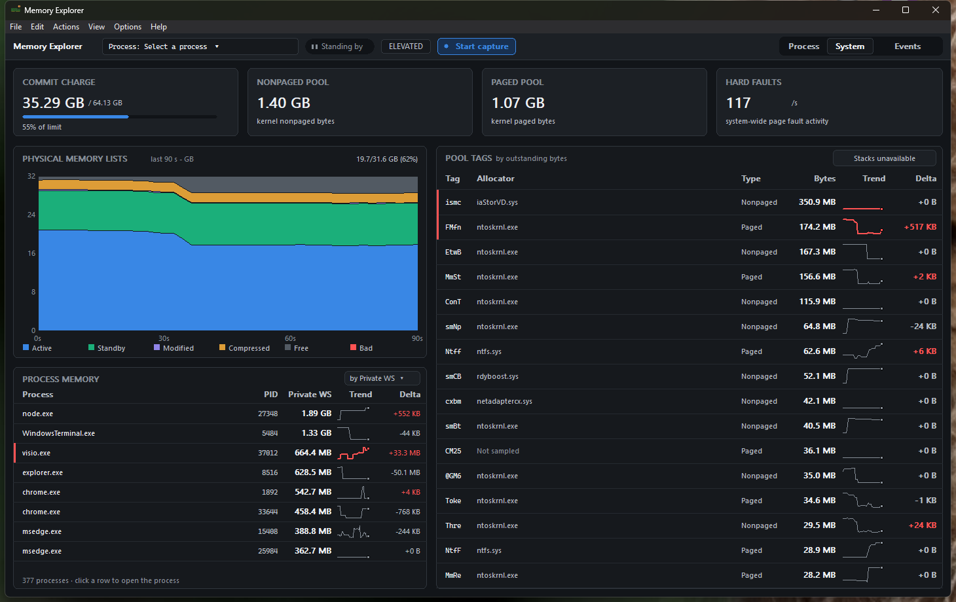
Task: Click the Bad red legend swatch
Action: click(x=353, y=347)
